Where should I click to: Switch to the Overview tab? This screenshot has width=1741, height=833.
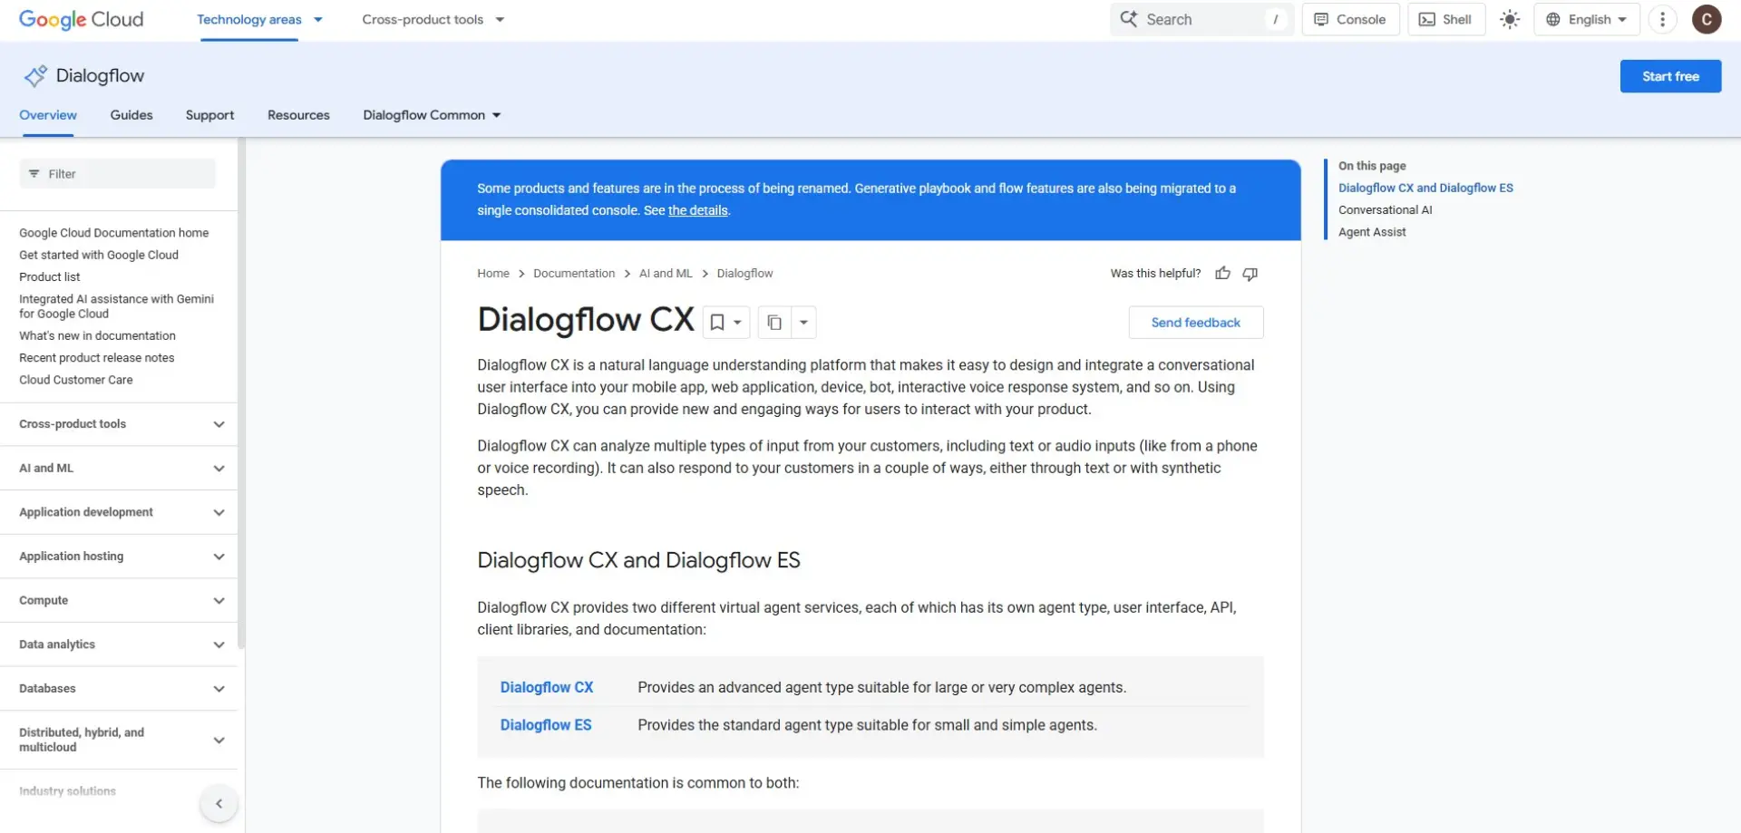click(x=48, y=115)
